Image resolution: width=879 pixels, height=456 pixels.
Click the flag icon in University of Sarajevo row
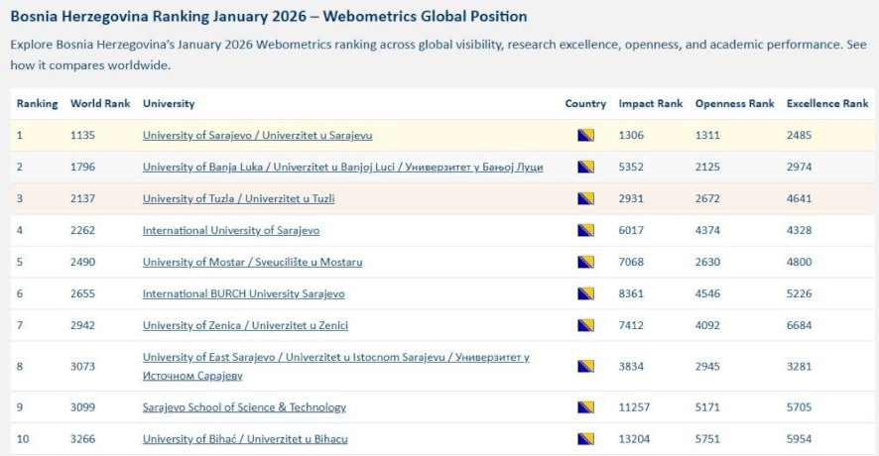585,136
